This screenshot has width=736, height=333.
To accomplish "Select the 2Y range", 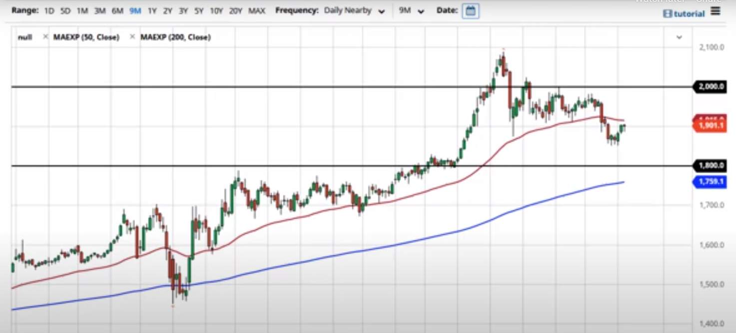I will [167, 10].
